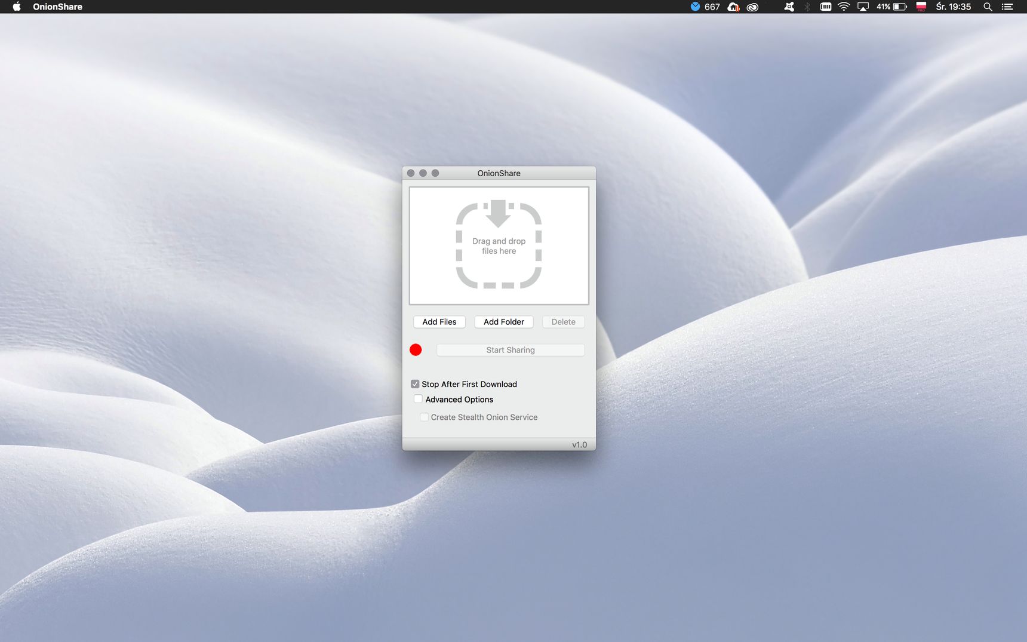Viewport: 1027px width, 642px height.
Task: Open Adobe Creative Cloud menu bar icon
Action: pos(753,7)
